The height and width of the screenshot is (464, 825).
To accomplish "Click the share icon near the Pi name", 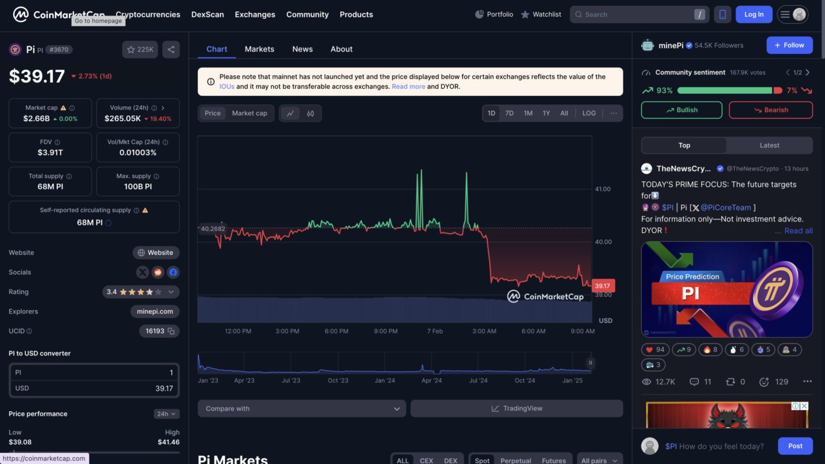I will [170, 49].
